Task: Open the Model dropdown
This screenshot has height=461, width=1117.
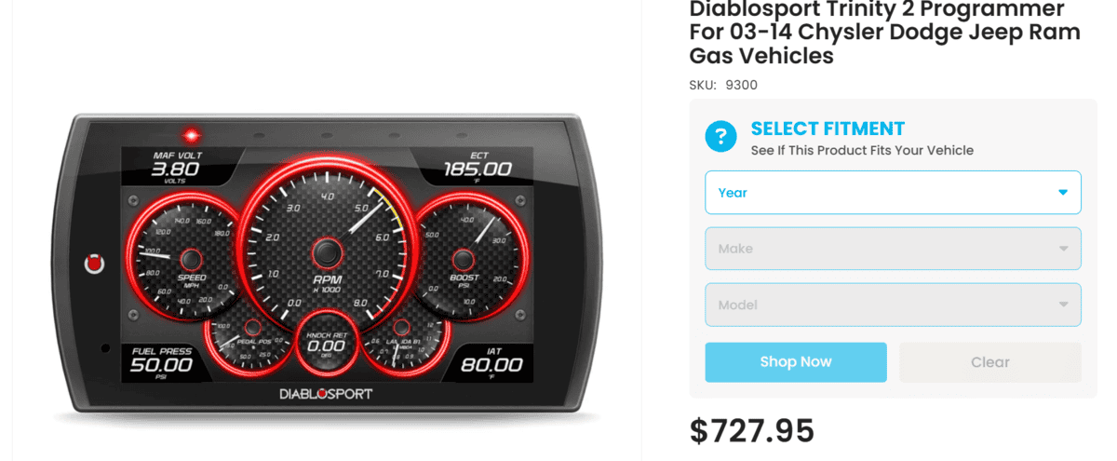Action: (893, 305)
